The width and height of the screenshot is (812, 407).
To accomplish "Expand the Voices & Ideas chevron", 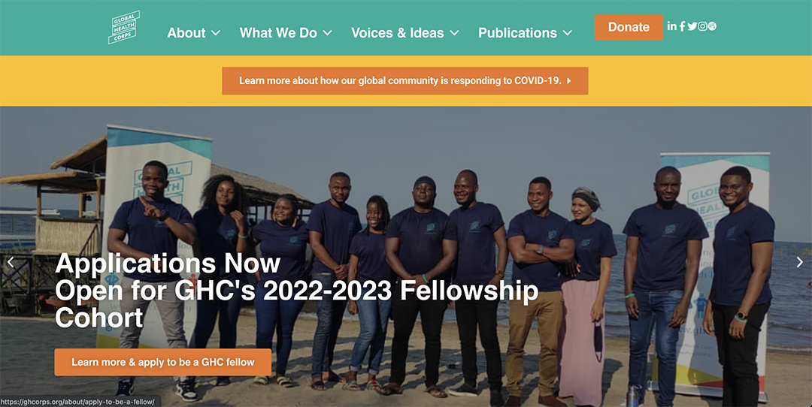I will (454, 33).
